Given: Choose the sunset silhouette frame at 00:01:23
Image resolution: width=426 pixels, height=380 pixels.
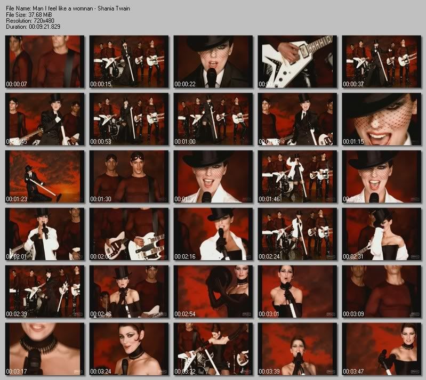Looking at the screenshot, I should (45, 177).
